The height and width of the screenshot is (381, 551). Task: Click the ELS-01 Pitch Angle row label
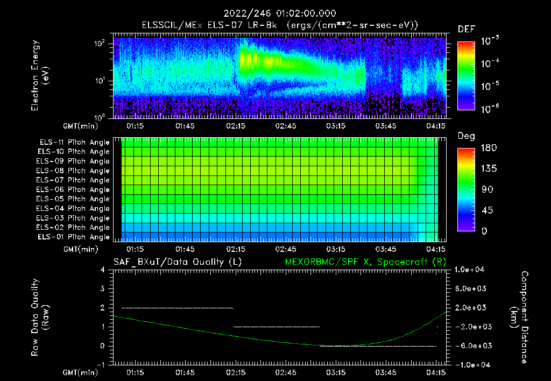[74, 237]
